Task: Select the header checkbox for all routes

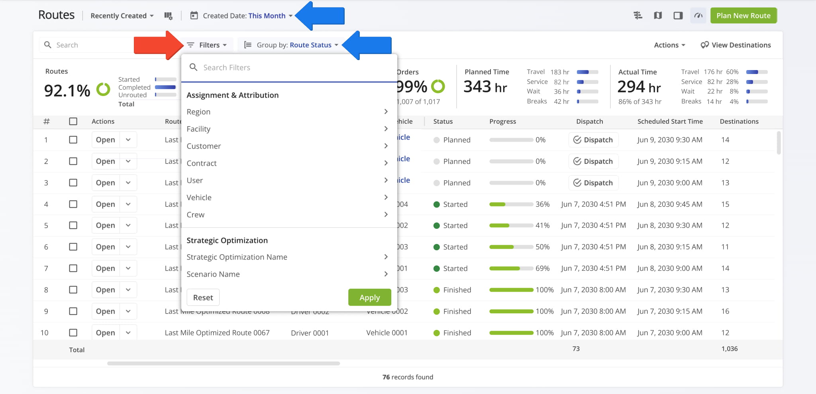Action: [x=73, y=121]
